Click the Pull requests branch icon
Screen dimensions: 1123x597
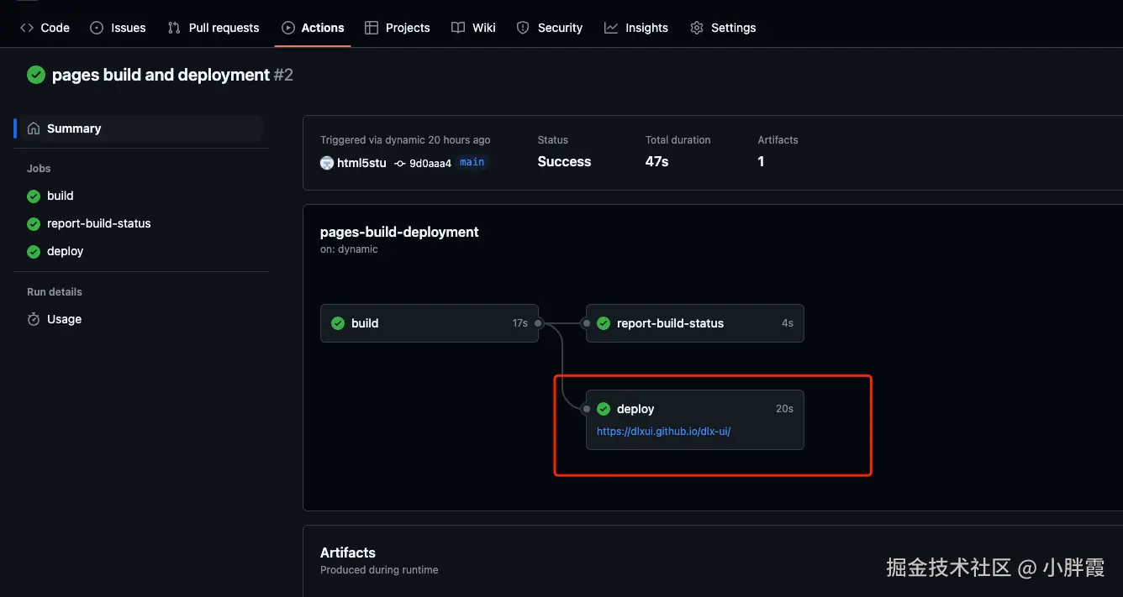coord(174,28)
